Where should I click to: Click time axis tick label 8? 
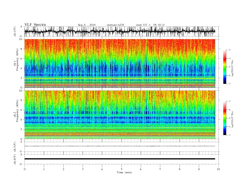[x=180, y=169]
